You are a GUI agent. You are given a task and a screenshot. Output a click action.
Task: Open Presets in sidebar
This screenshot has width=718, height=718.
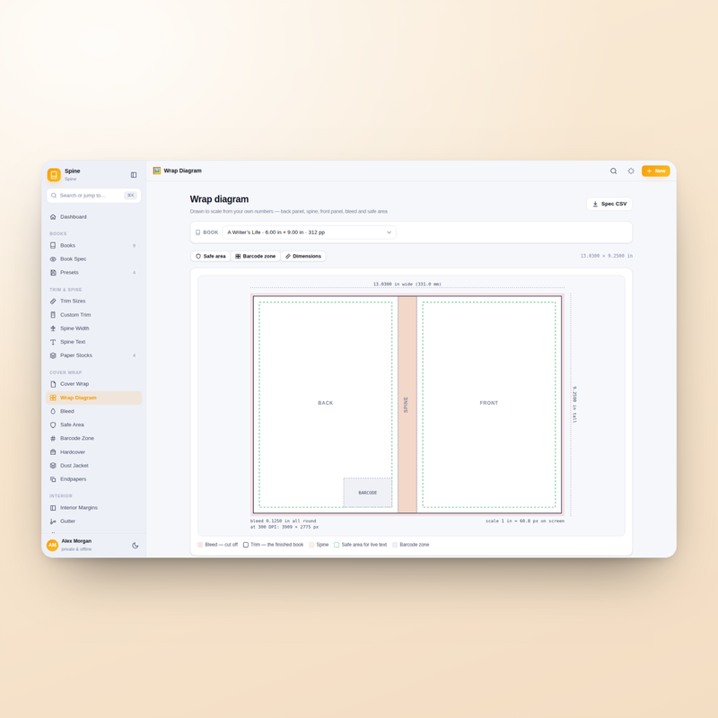point(94,273)
